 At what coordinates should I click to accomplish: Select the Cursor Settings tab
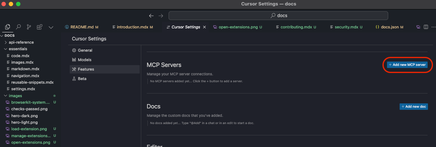pos(186,27)
